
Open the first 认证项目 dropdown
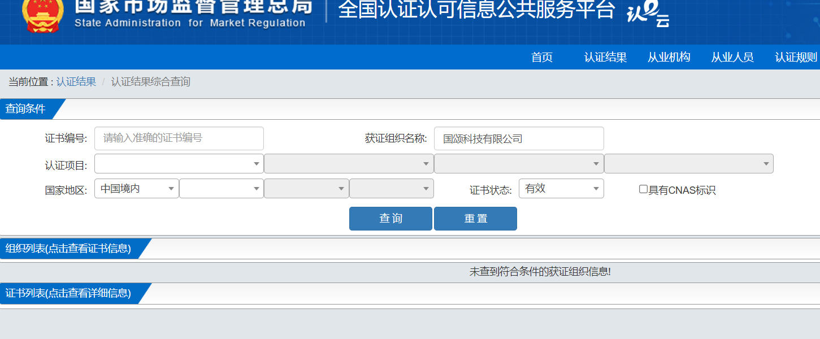(179, 164)
